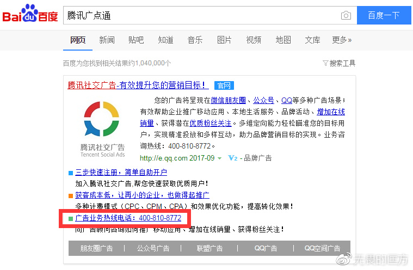Click the Tencent Social Ads logo thumbnail
Image resolution: width=413 pixels, height=270 pixels.
click(x=102, y=129)
